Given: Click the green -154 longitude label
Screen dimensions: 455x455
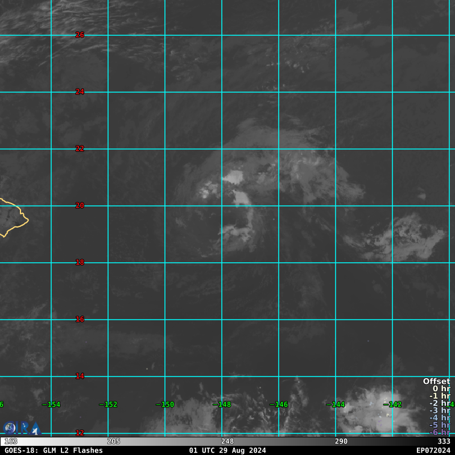Looking at the screenshot, I should point(52,404).
